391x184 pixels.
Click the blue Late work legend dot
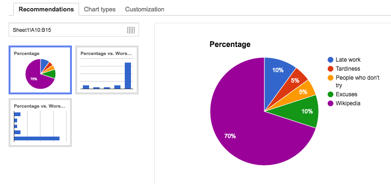click(x=330, y=60)
